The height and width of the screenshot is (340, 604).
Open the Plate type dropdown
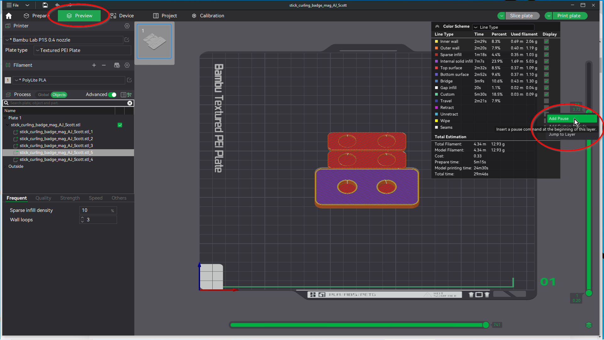(82, 50)
